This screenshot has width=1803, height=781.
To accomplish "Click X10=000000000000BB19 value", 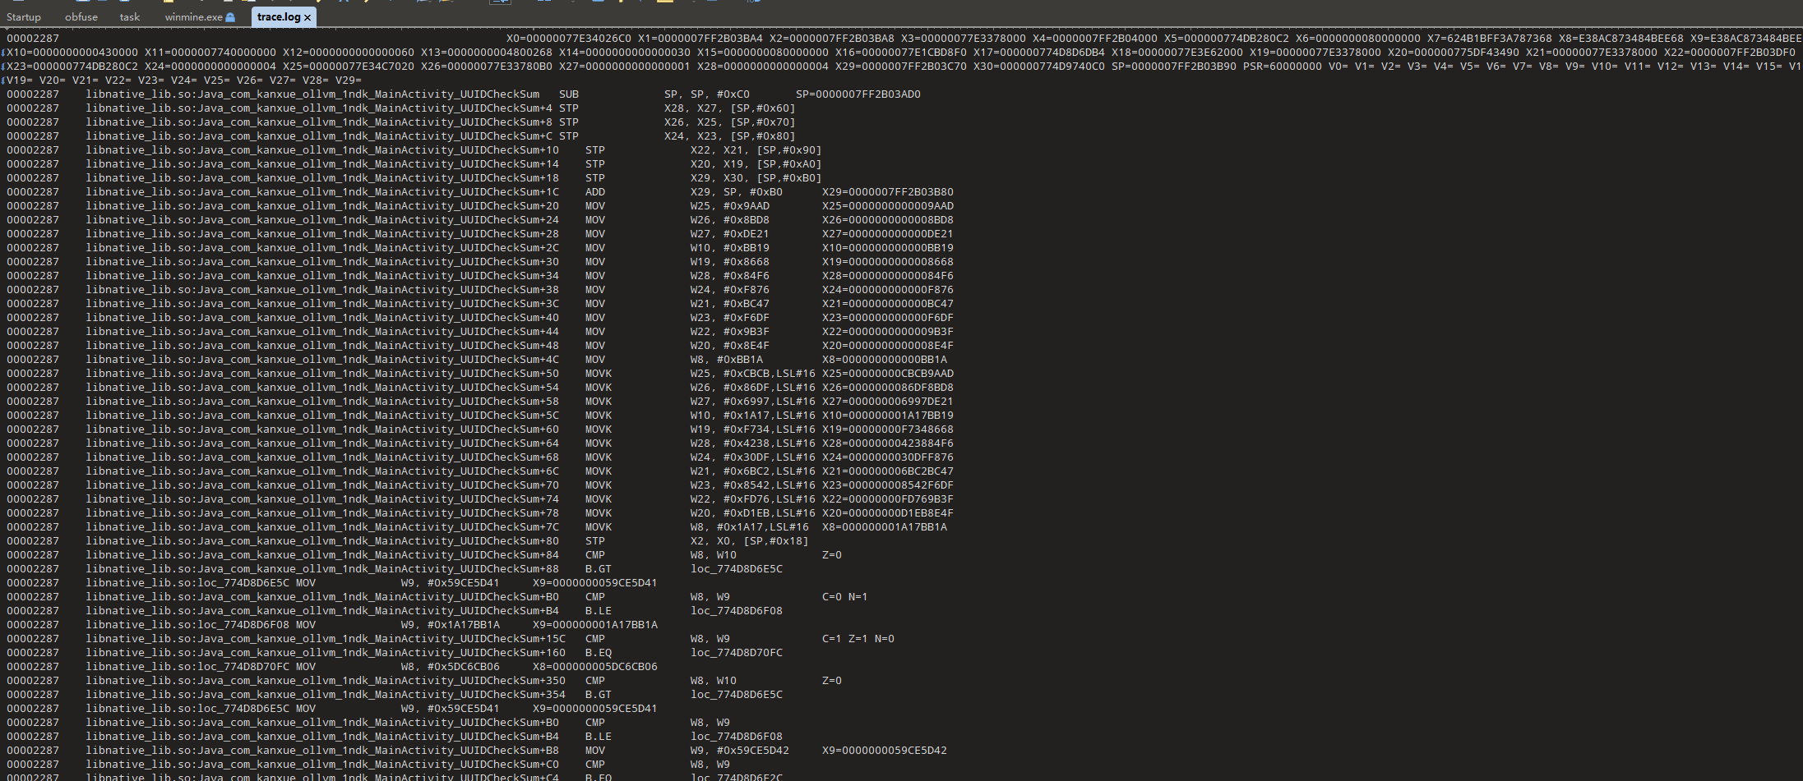I will point(888,248).
